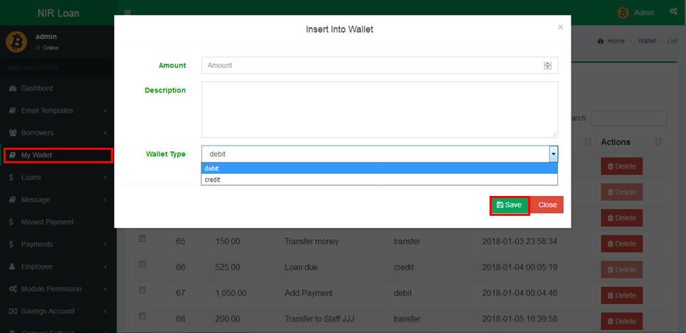Click the Dashboard icon in sidebar

coord(12,89)
